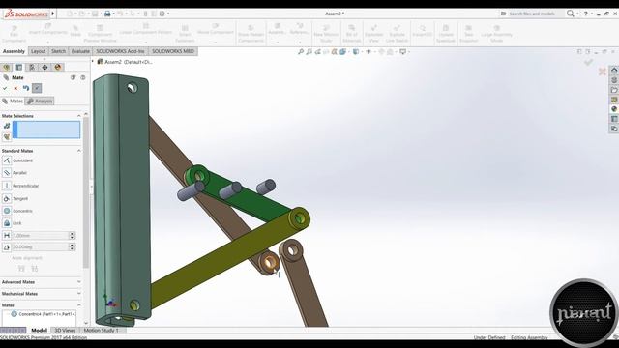This screenshot has height=348, width=619.
Task: Click the Distance mate icon
Action: tap(7, 236)
